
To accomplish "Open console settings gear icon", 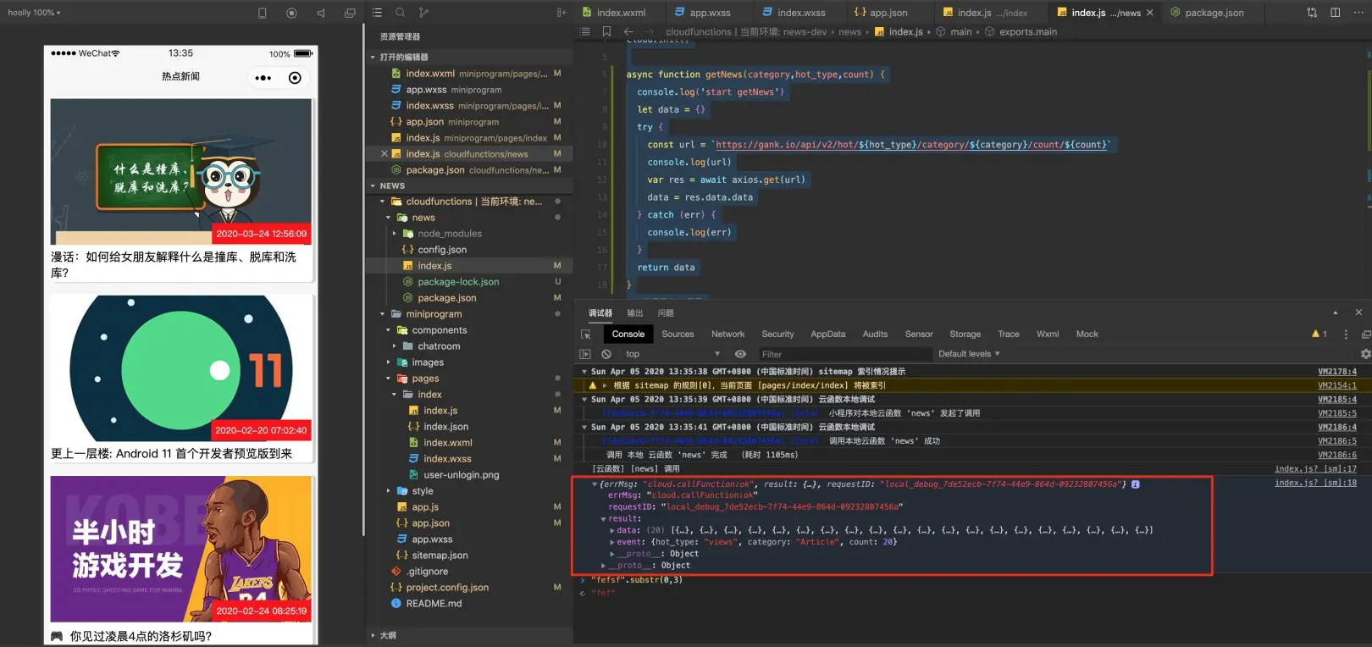I will (1365, 354).
